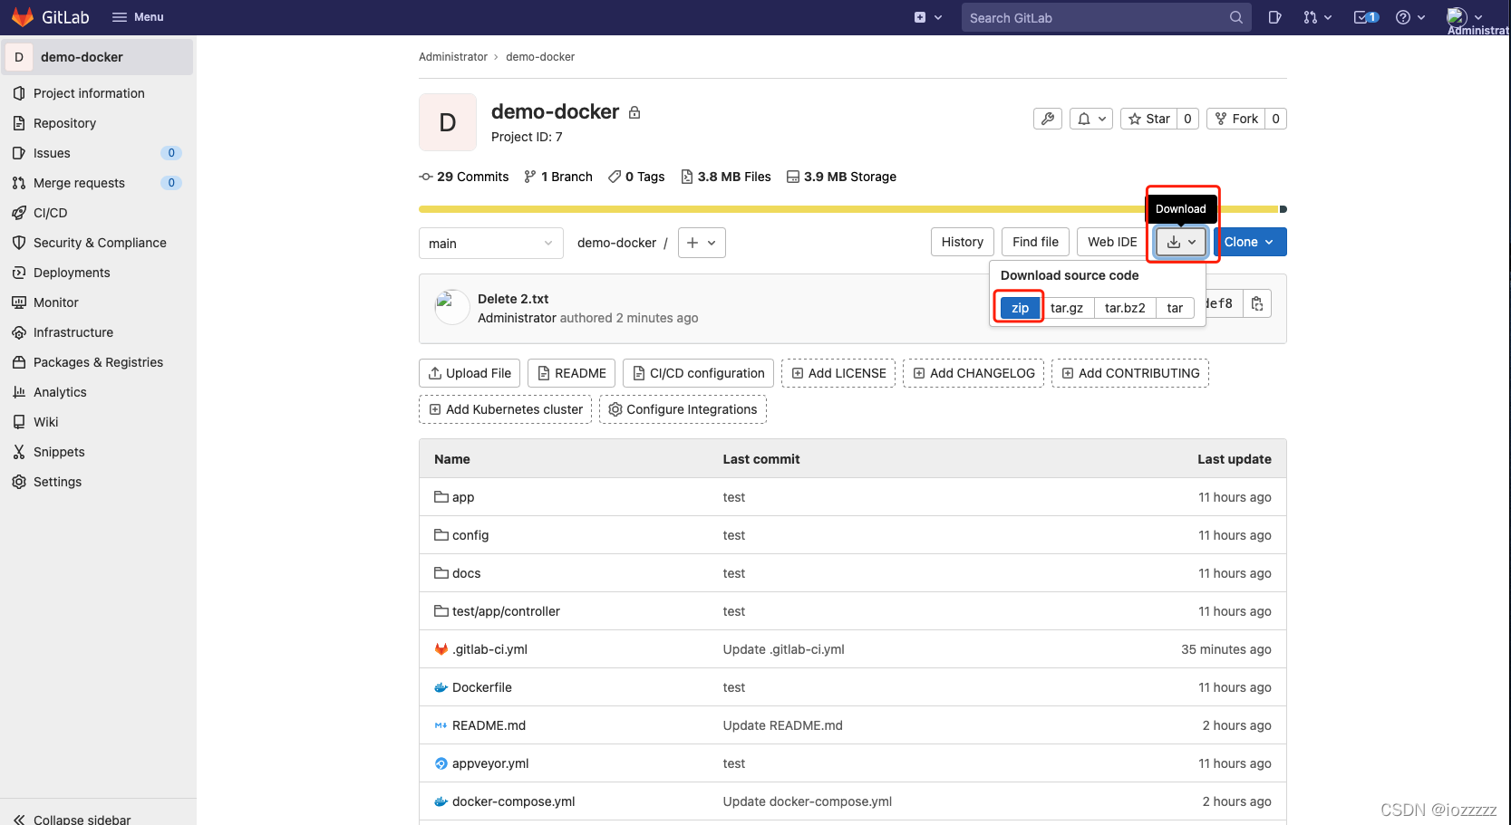Screen dimensions: 1511x825
Task: Open the notification bell dropdown
Action: 1091,119
